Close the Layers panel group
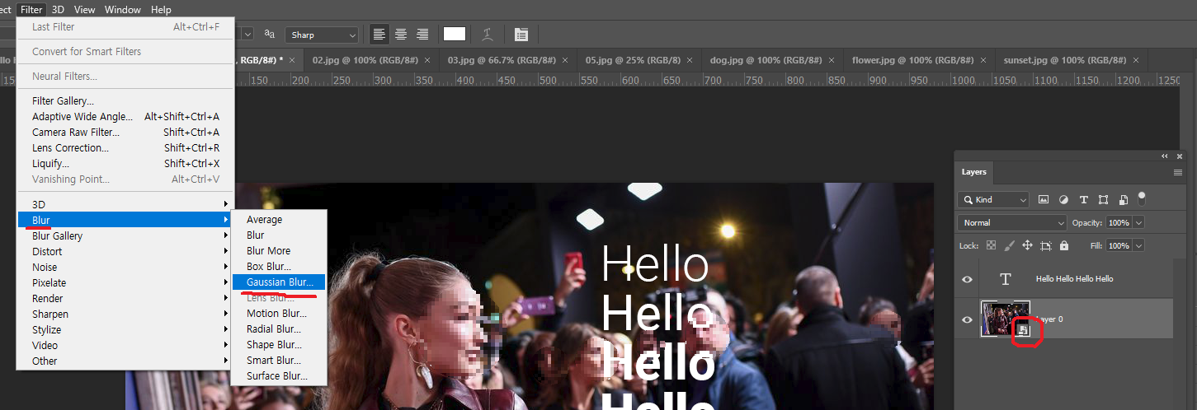 tap(1180, 156)
